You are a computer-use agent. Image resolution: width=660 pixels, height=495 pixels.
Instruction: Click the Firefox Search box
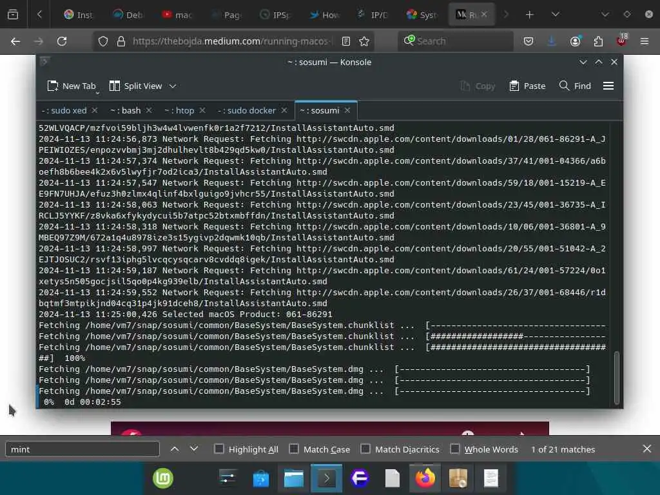tap(456, 41)
